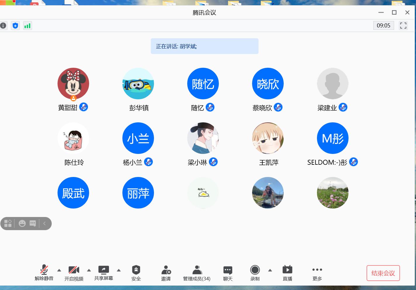Collapse the floating gray toolbar arrow
This screenshot has height=290, width=416.
point(45,223)
